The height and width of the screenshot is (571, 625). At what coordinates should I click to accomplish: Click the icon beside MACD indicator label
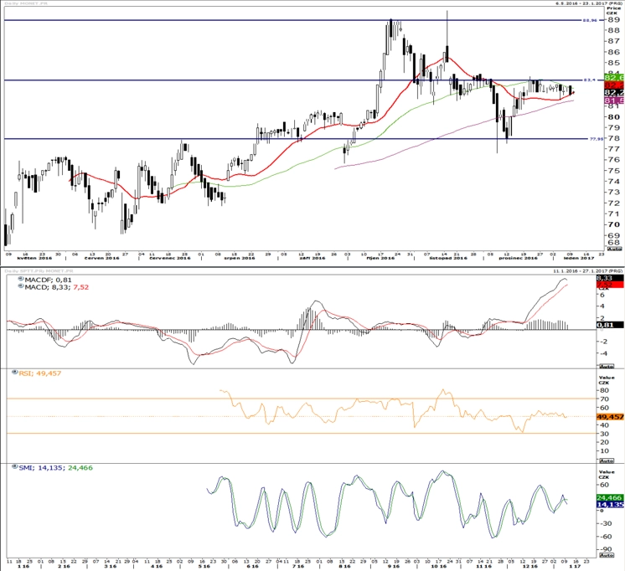pyautogui.click(x=21, y=286)
